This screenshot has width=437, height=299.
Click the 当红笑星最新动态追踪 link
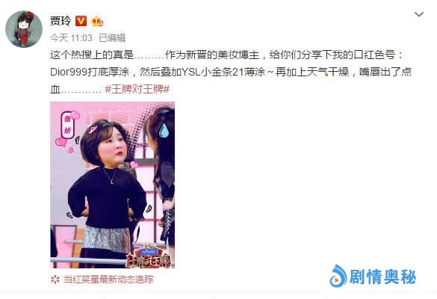[x=108, y=280]
